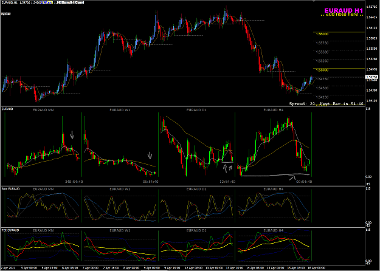Click the magenta EURAUD H1 chart title
Screen dimensions: 380x271
344,11
